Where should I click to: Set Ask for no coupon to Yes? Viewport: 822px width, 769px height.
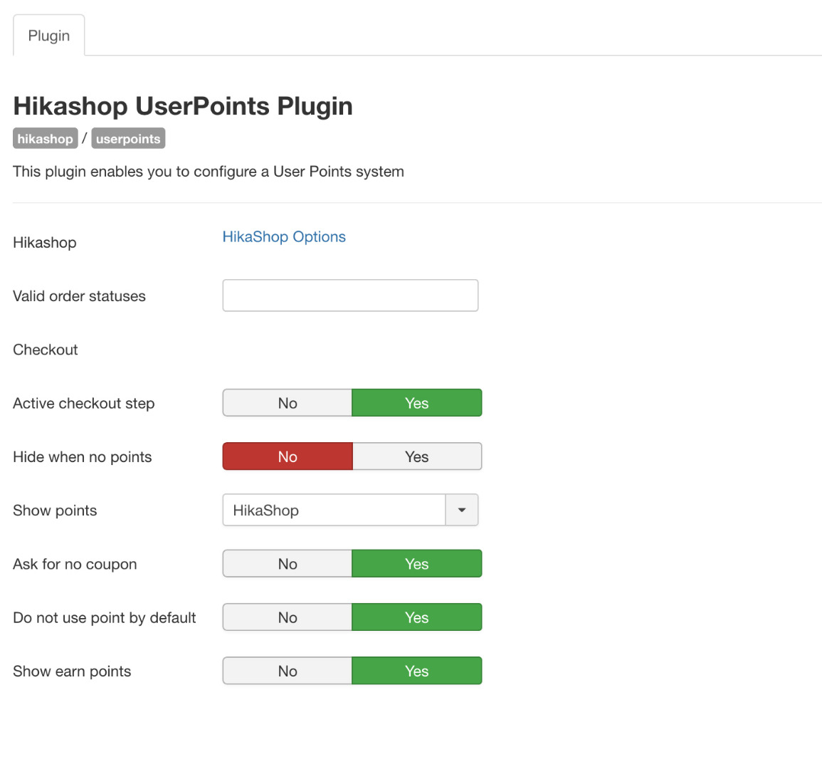click(416, 564)
